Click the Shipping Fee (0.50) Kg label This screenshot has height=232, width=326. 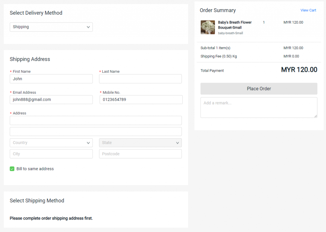[x=218, y=56]
